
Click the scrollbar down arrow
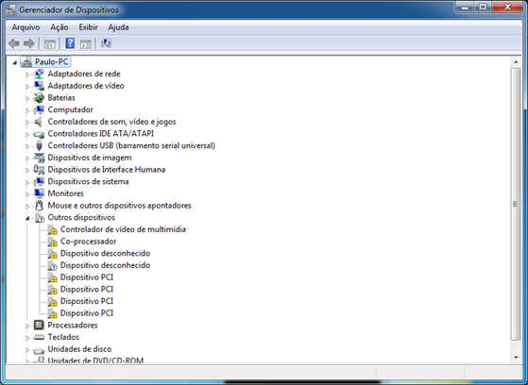point(516,358)
